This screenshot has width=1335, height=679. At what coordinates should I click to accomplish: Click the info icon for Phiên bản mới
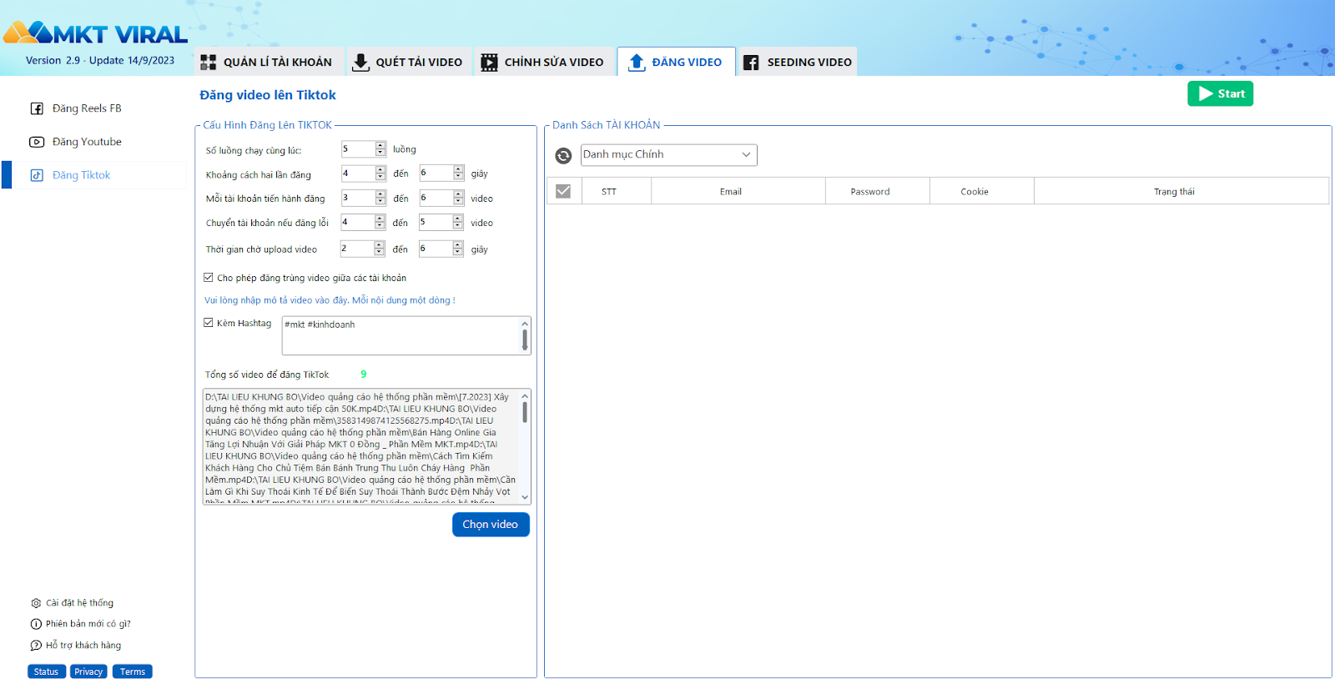[36, 624]
